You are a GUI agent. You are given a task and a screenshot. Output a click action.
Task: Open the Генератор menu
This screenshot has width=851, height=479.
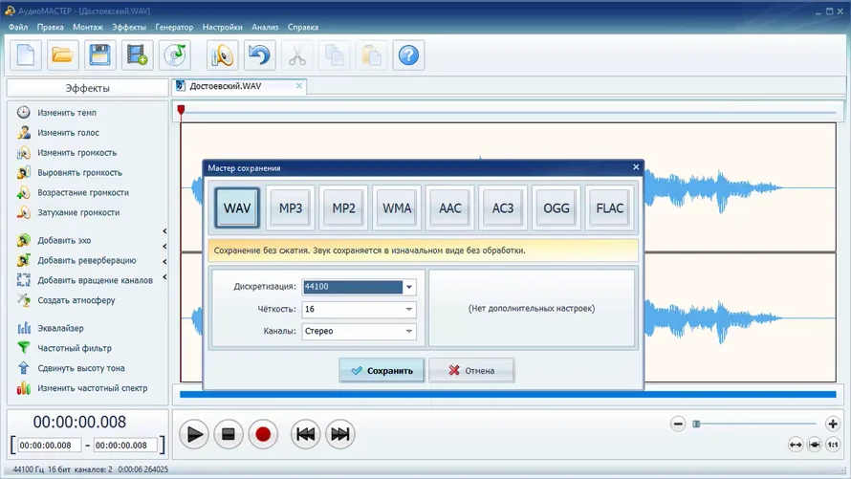pyautogui.click(x=174, y=27)
